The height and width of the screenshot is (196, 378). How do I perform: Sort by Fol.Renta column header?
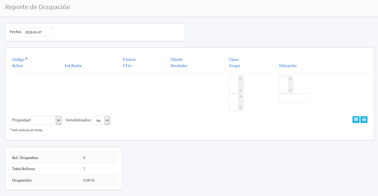[x=73, y=66]
